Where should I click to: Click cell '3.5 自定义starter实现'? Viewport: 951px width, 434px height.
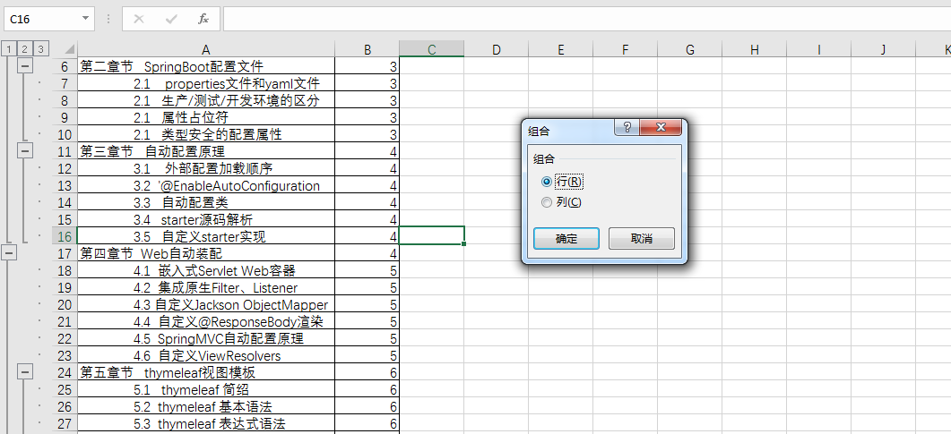206,235
